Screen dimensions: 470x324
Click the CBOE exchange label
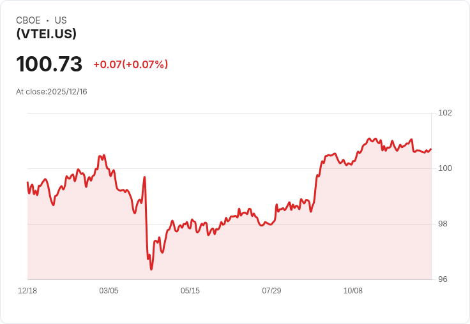pyautogui.click(x=28, y=20)
